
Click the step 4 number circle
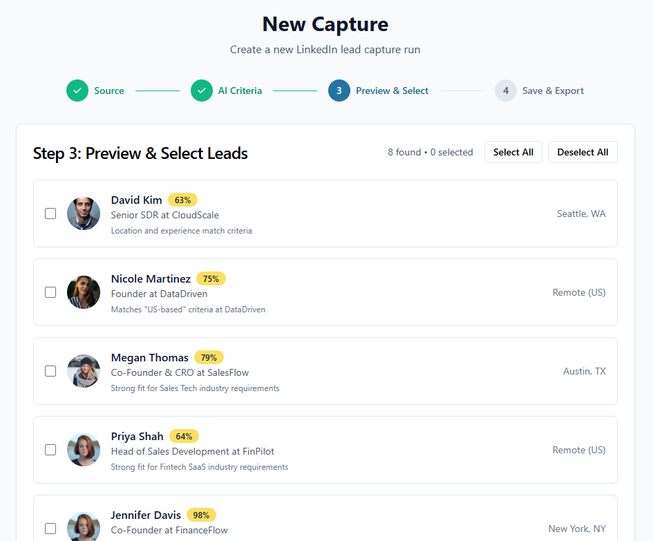pos(505,91)
